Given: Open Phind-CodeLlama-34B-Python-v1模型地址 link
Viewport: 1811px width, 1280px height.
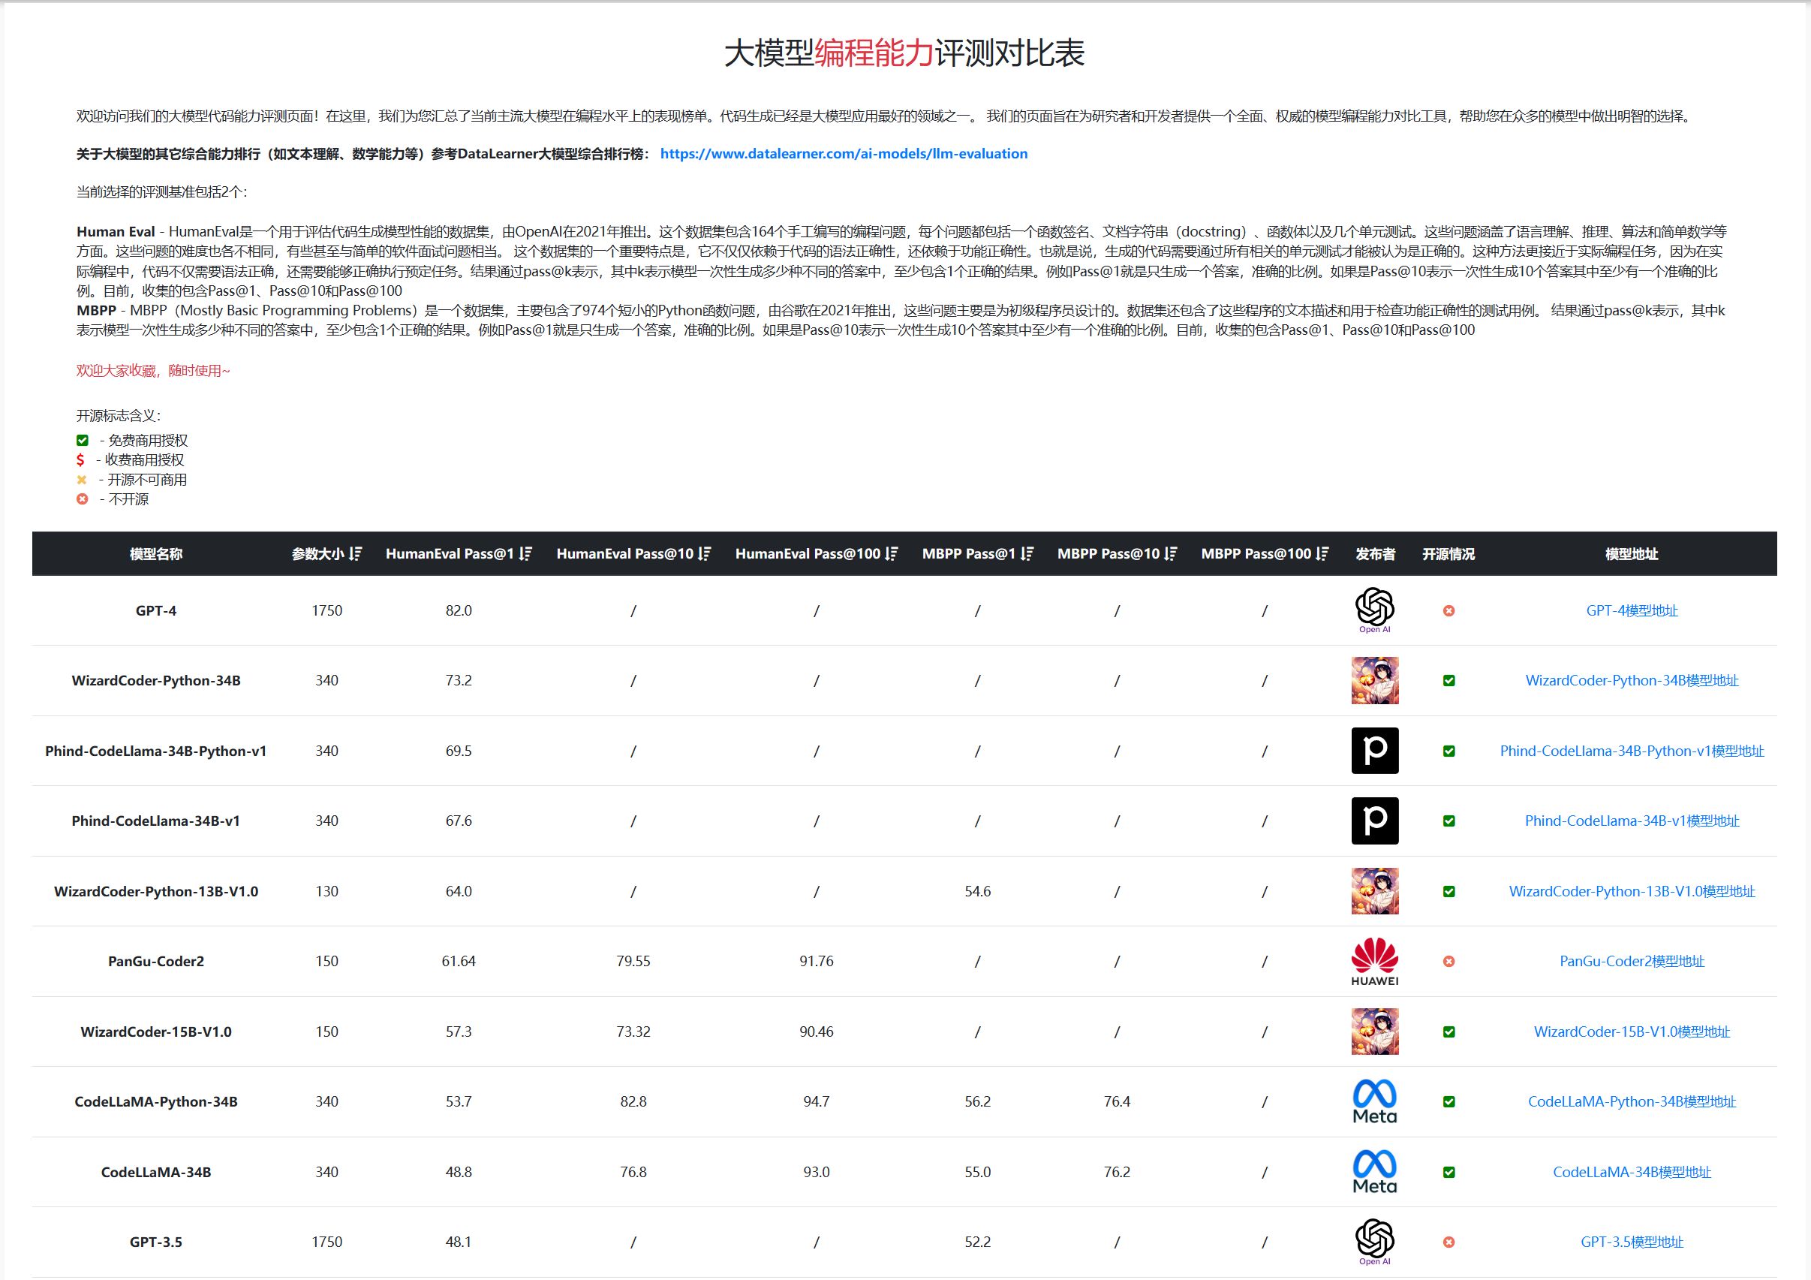Looking at the screenshot, I should [x=1631, y=751].
